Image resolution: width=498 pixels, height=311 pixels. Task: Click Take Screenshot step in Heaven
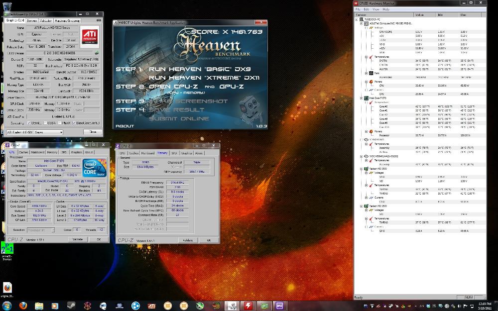coord(189,101)
